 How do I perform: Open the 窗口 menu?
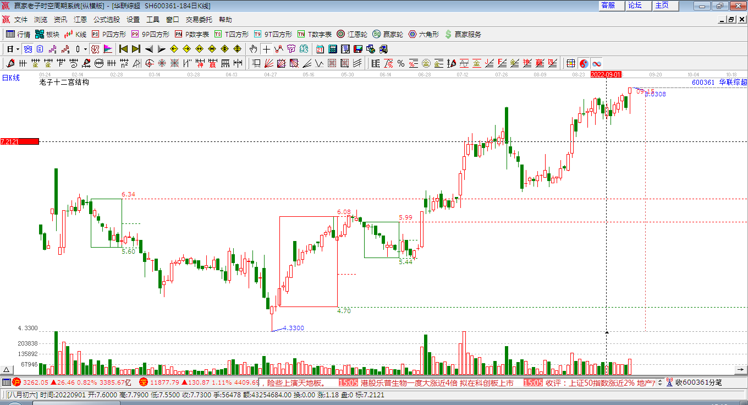[x=173, y=19]
